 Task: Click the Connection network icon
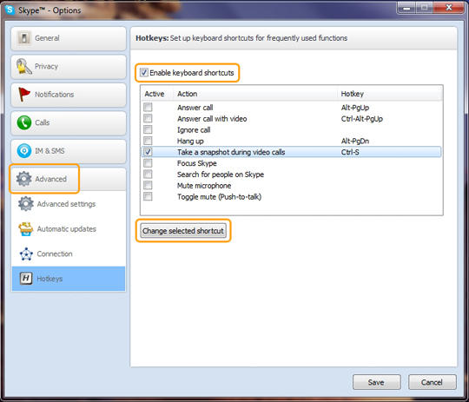pyautogui.click(x=26, y=254)
